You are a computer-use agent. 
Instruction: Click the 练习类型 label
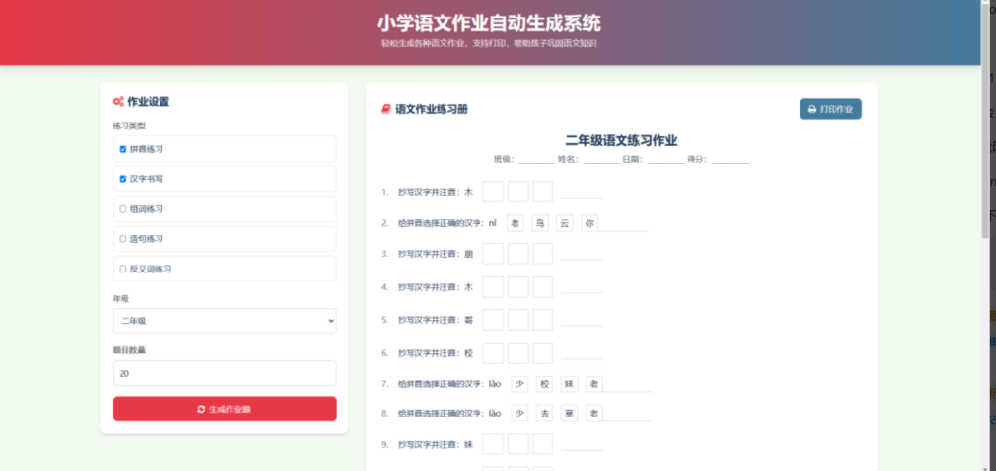129,126
